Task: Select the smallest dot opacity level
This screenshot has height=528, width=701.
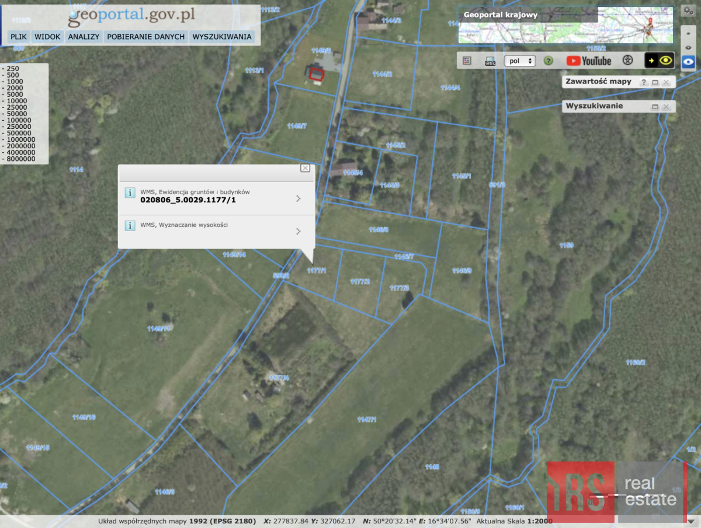Action: pos(688,34)
